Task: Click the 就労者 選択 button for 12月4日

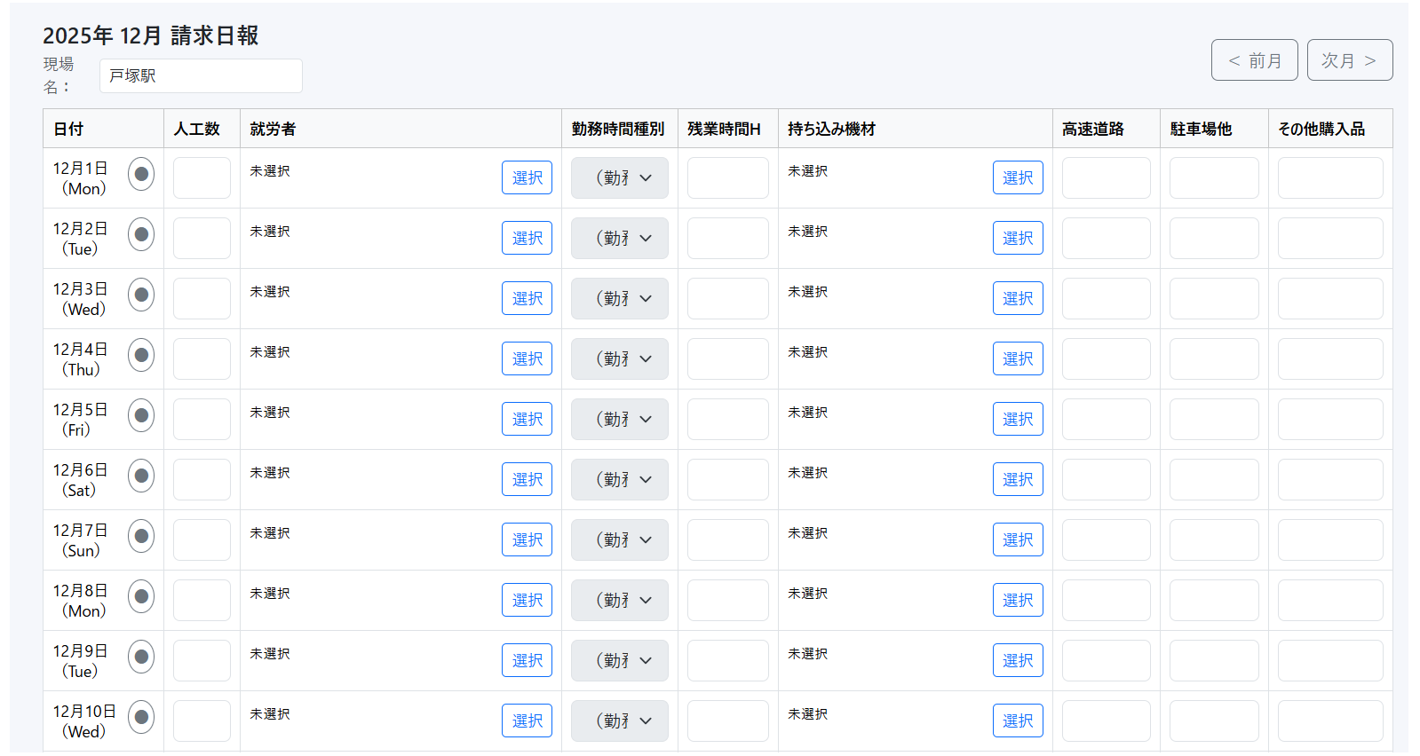Action: (x=527, y=358)
